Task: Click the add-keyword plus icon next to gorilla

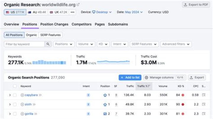Action: click(x=22, y=114)
